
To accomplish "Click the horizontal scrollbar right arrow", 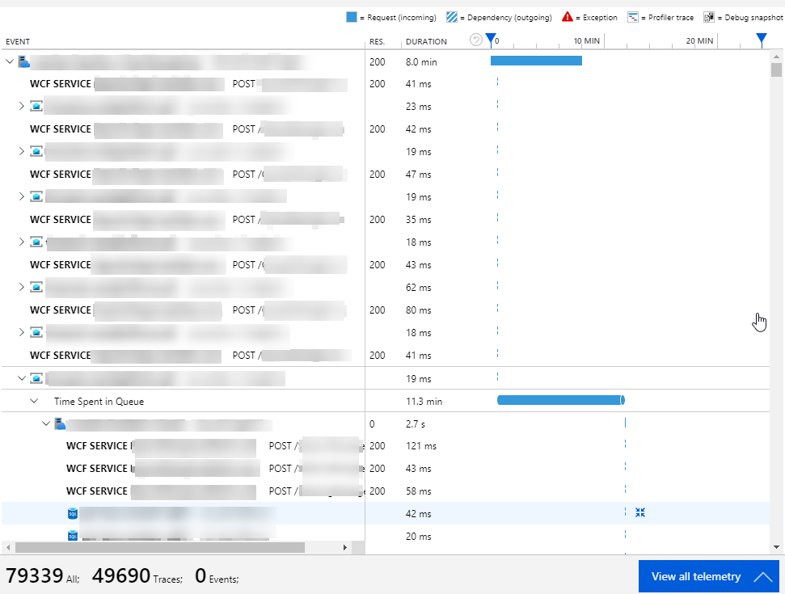I will click(346, 547).
